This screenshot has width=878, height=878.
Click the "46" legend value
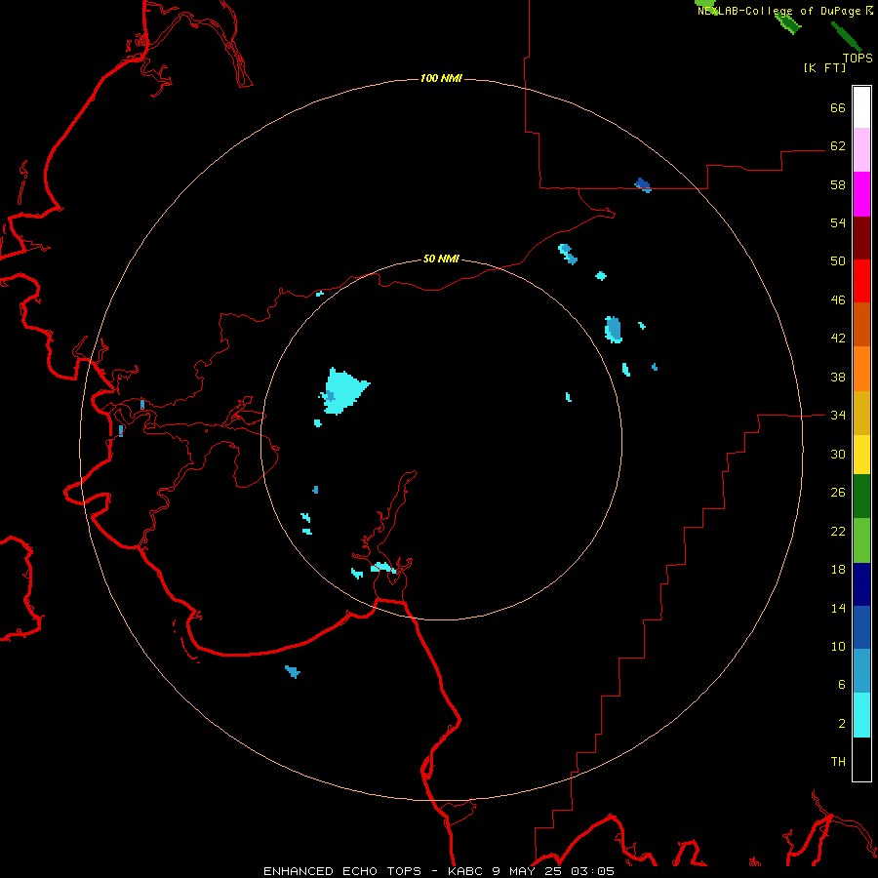tap(838, 300)
